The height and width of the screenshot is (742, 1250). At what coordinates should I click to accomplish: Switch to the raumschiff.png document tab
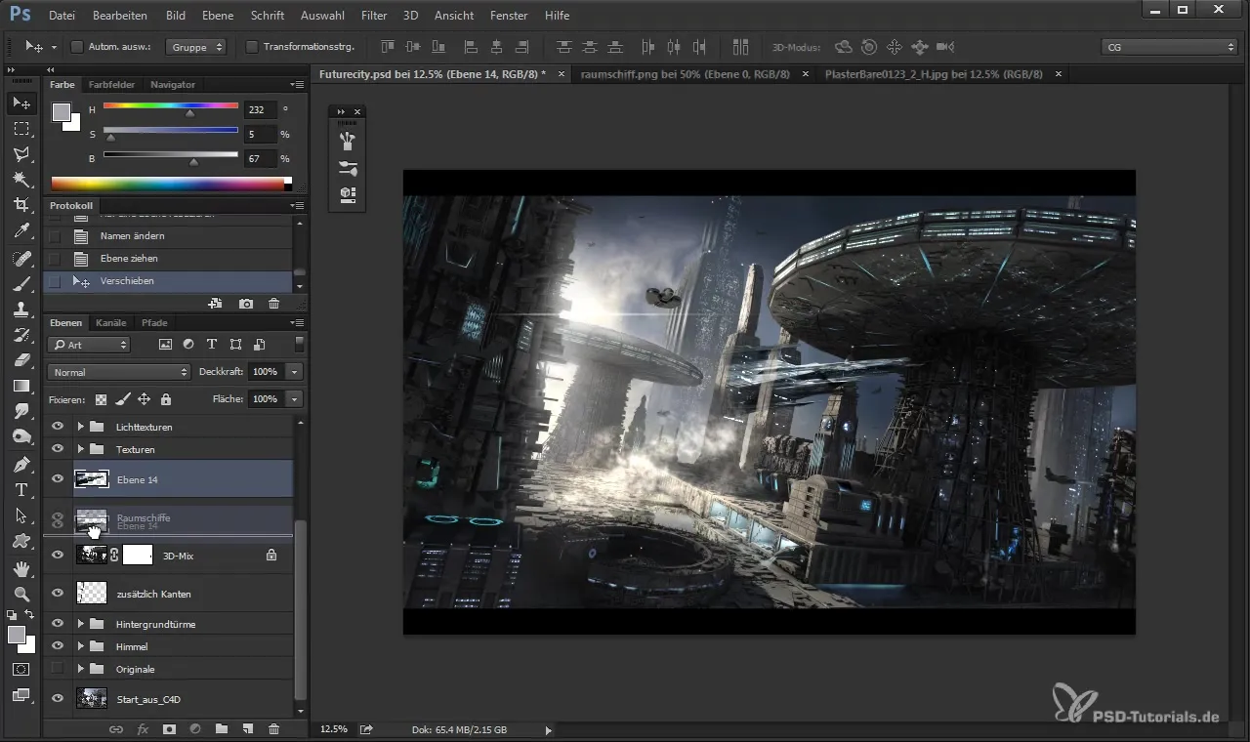[x=686, y=74]
